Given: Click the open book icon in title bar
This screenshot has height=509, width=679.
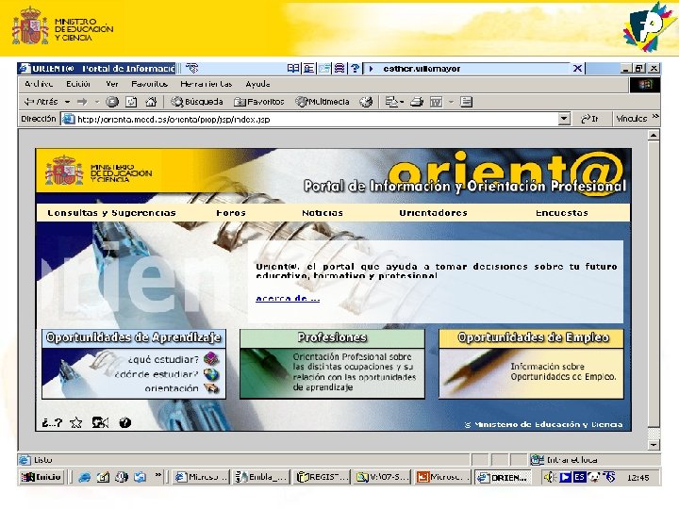Looking at the screenshot, I should 293,69.
